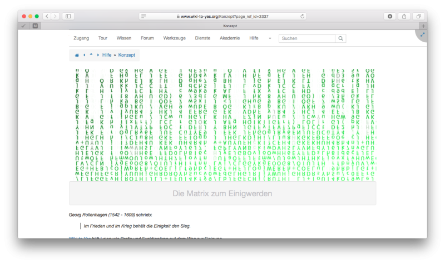Open the Akademie menu
This screenshot has height=264, width=445.
(230, 38)
